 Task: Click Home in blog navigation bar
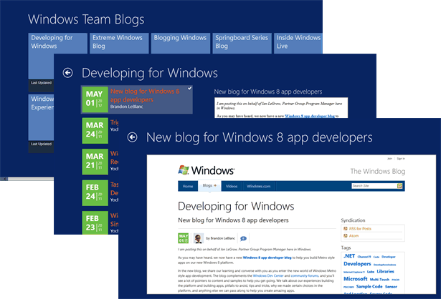(x=188, y=186)
